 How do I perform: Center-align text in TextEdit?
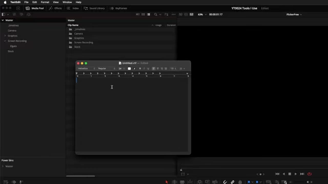(158, 68)
